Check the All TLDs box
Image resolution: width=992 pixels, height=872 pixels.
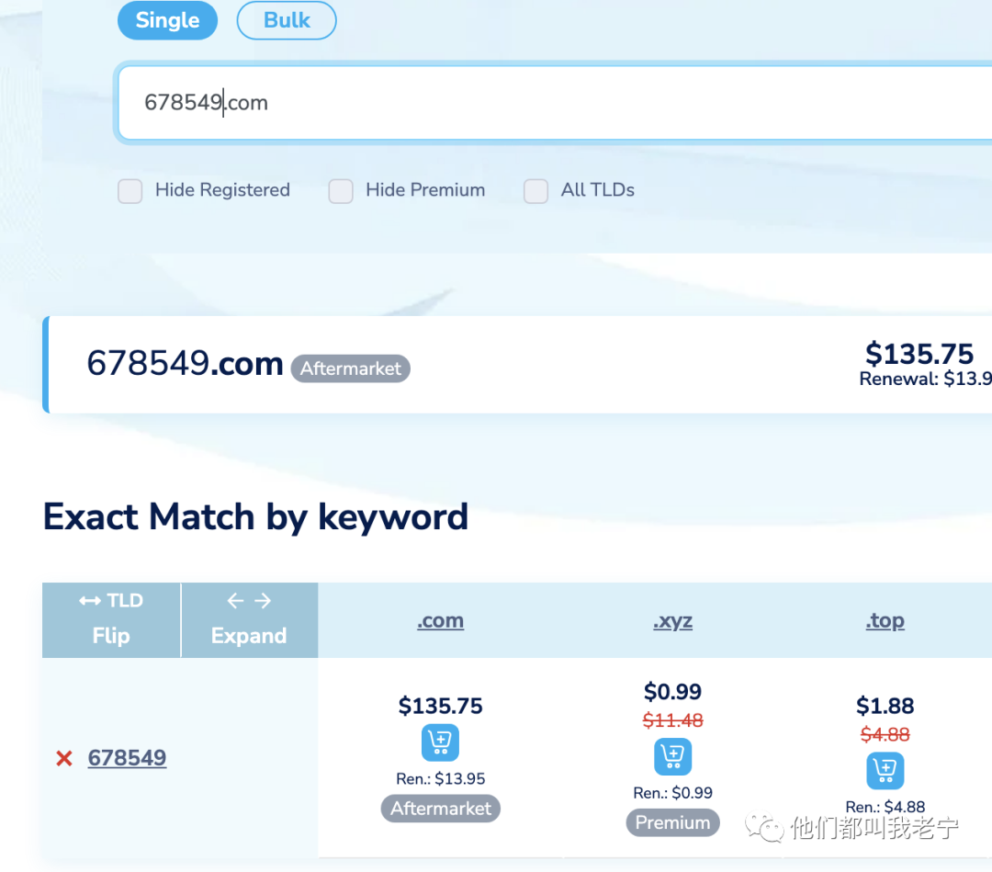[x=535, y=191]
